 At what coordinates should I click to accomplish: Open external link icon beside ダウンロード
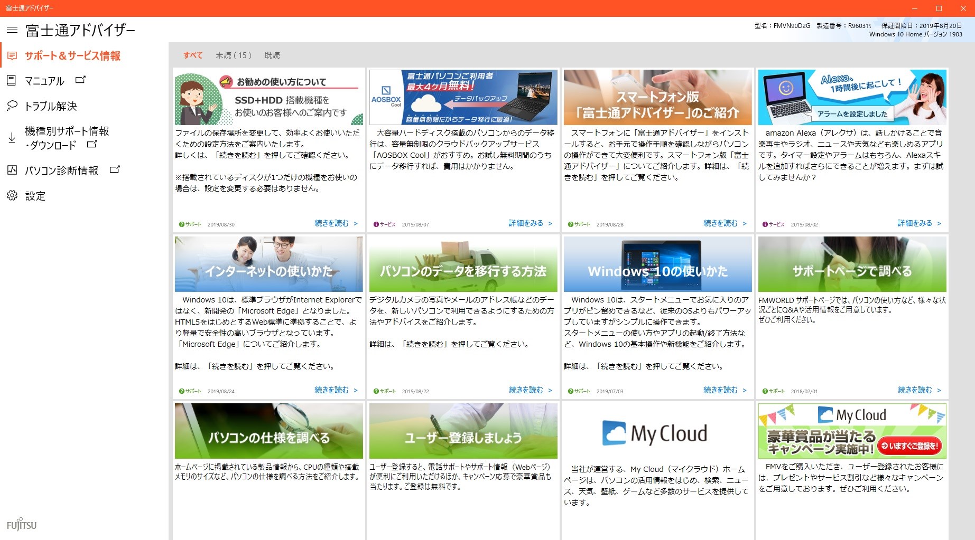point(92,144)
